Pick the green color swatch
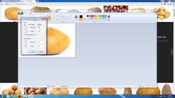 click(100, 16)
